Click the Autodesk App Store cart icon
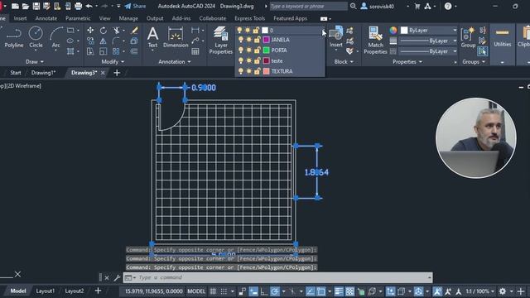Viewport: 530px width, 298px height. (417, 6)
